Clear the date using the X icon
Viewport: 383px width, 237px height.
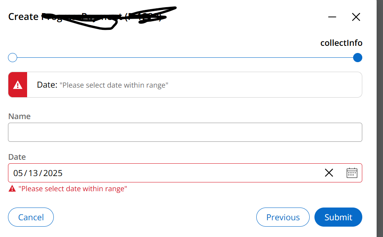329,173
